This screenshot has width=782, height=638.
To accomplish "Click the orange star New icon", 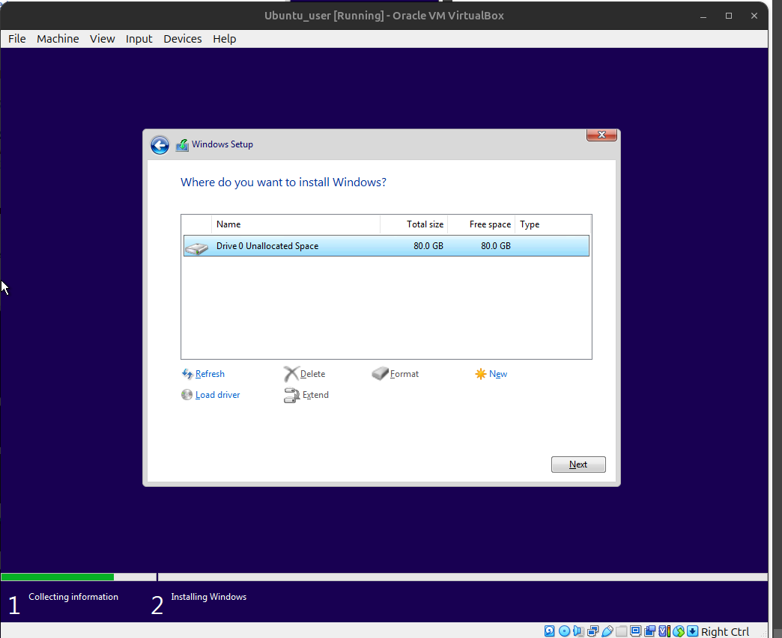I will (481, 373).
